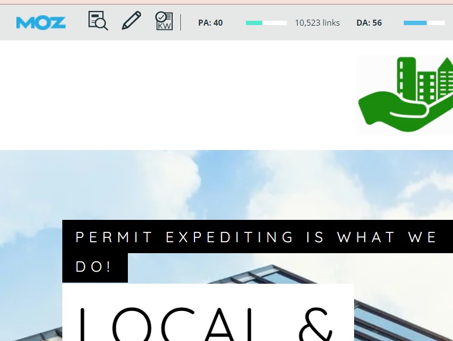Click the white unfilled end of PA bar
Image resolution: width=453 pixels, height=341 pixels.
[x=276, y=23]
